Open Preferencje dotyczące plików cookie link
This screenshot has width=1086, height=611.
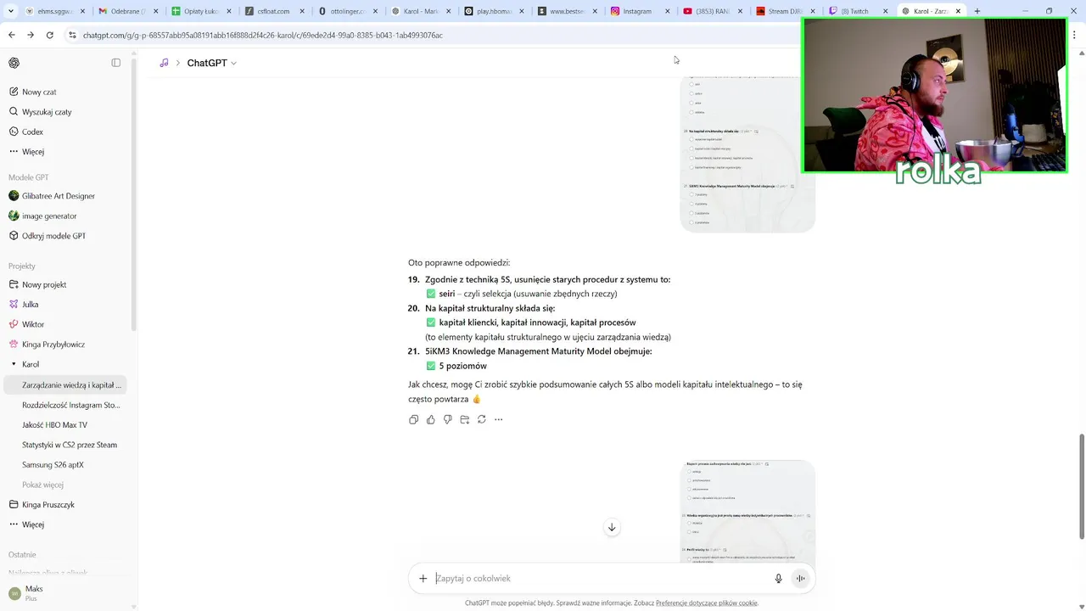pos(706,603)
